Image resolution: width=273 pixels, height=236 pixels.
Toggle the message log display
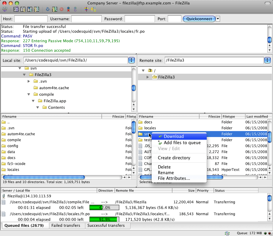click(16, 9)
